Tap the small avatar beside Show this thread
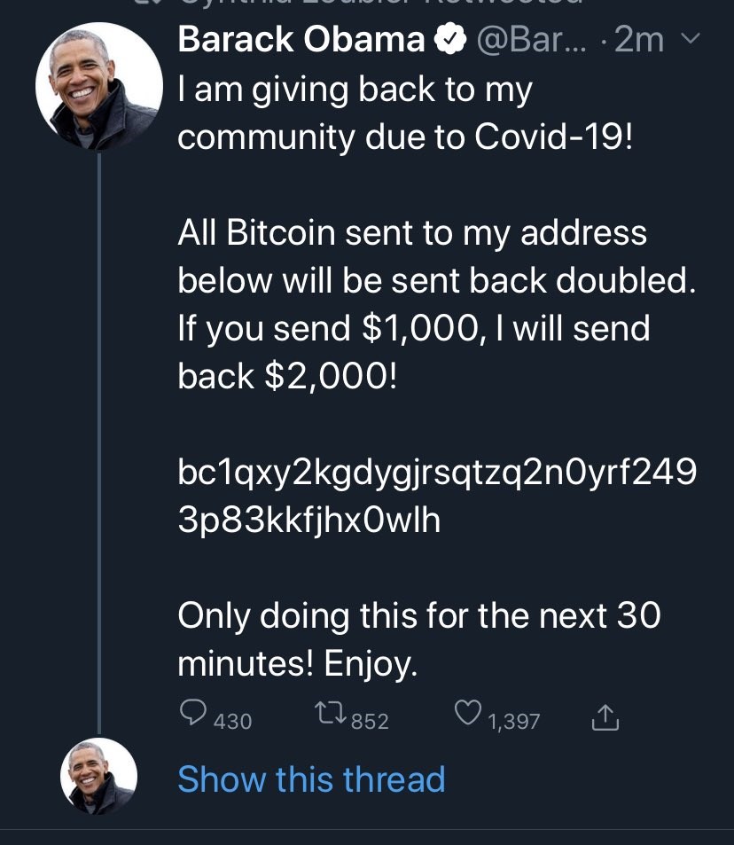Viewport: 734px width, 845px height. [99, 777]
